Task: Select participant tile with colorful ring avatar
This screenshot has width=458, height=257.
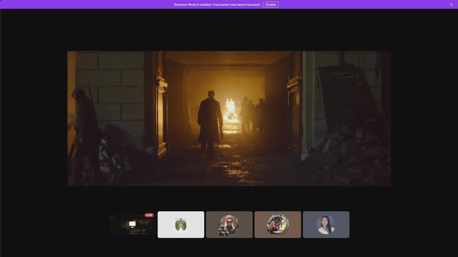Action: pyautogui.click(x=278, y=225)
